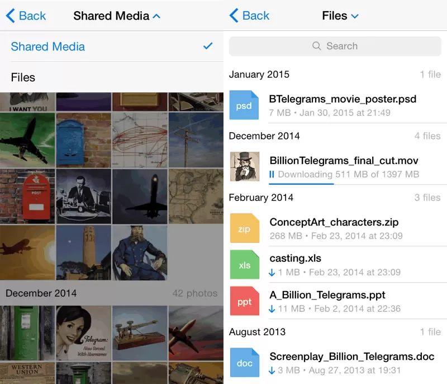447x384 pixels.
Task: Open the man at telegraph desk photo
Action: click(x=83, y=196)
